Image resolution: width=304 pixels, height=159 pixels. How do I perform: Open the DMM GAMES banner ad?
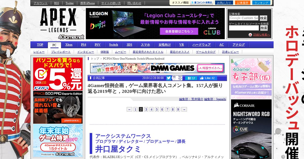(157, 68)
